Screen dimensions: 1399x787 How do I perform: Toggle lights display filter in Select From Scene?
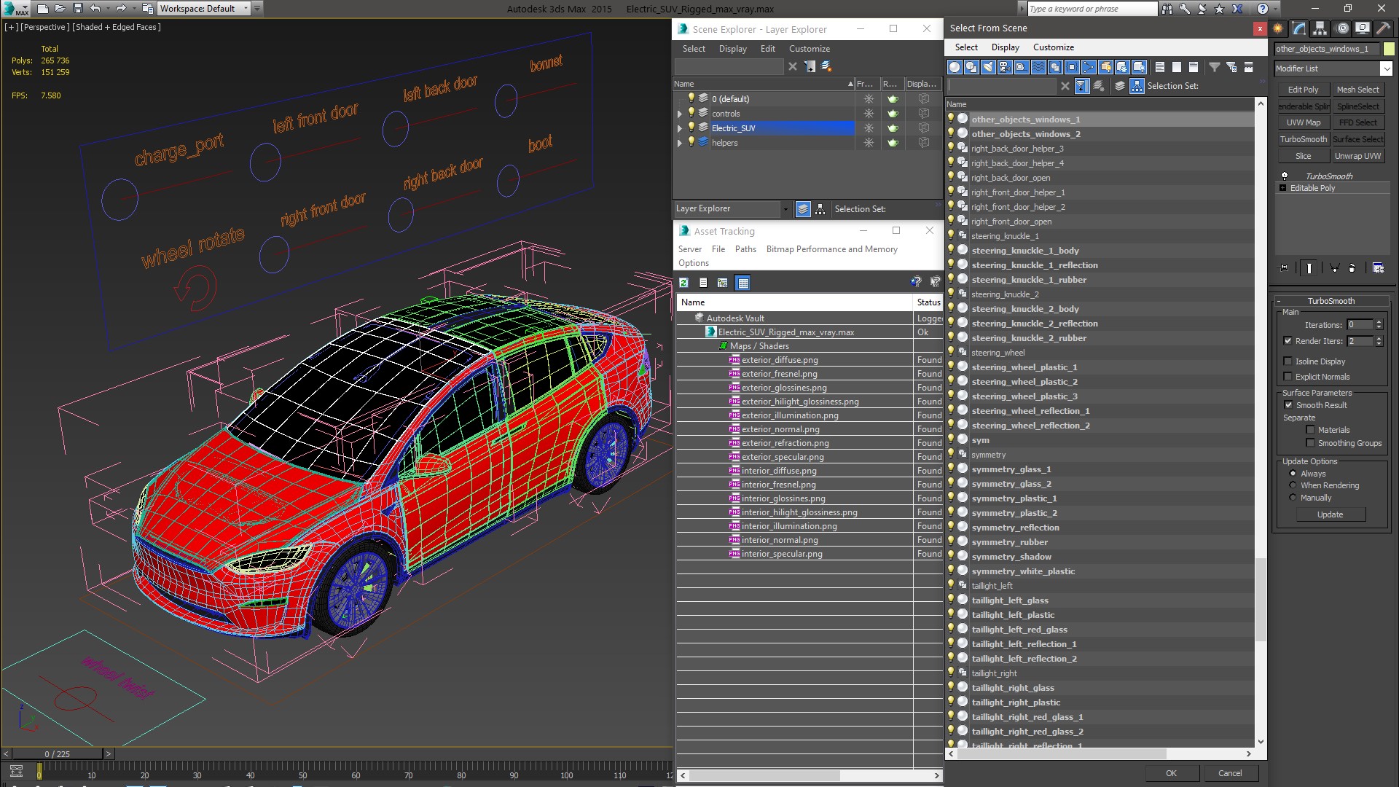pyautogui.click(x=988, y=67)
